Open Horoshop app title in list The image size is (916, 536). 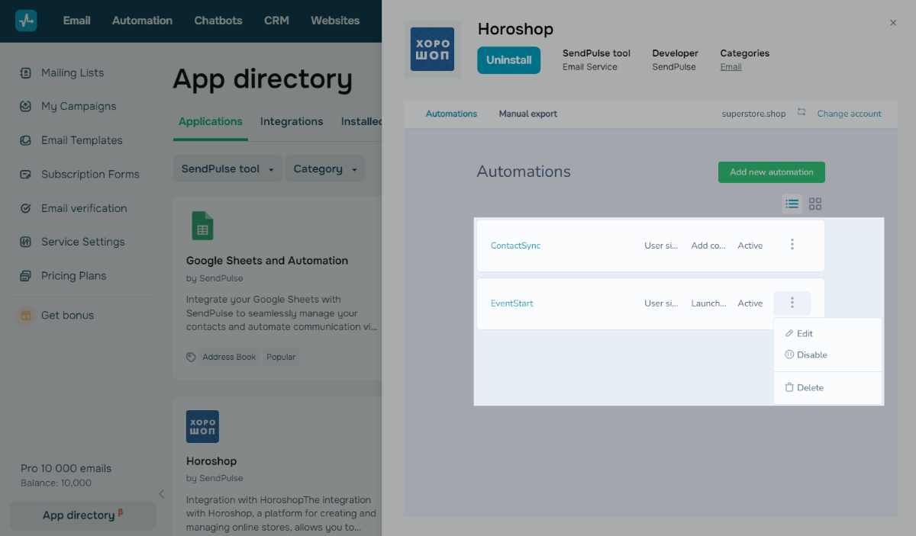[x=211, y=461]
